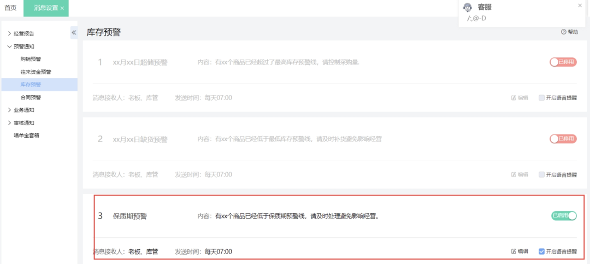This screenshot has width=590, height=264.
Task: Close the 消息设置 tab
Action: pos(62,8)
